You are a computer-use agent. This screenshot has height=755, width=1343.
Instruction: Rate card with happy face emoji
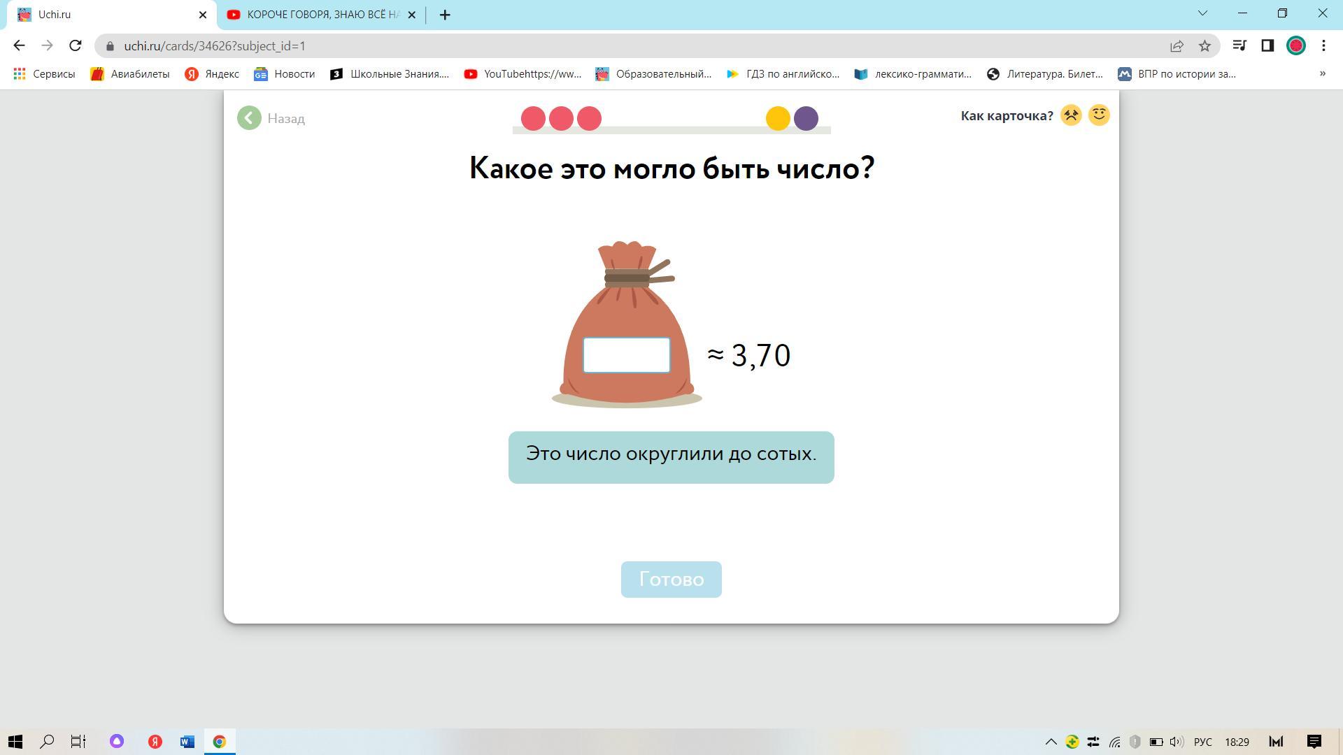pyautogui.click(x=1099, y=115)
